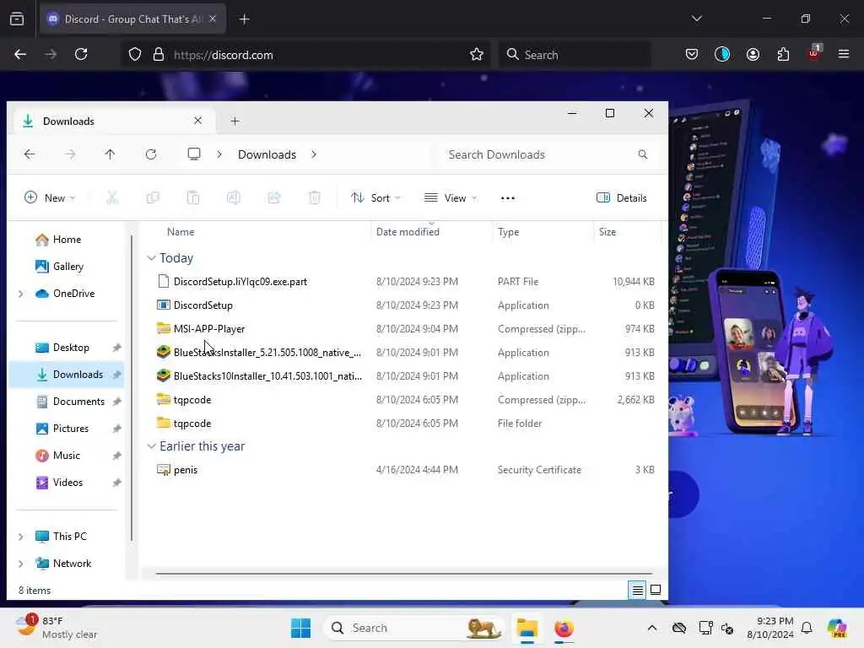
Task: Bookmark discord.com with the star icon
Action: pyautogui.click(x=477, y=54)
